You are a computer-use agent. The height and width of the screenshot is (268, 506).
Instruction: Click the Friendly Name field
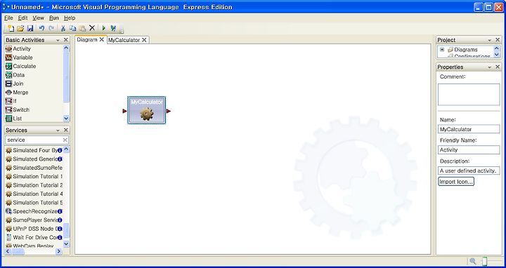(469, 149)
